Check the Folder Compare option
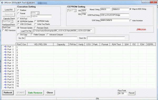The width and height of the screenshot is (158, 100). (32, 35)
